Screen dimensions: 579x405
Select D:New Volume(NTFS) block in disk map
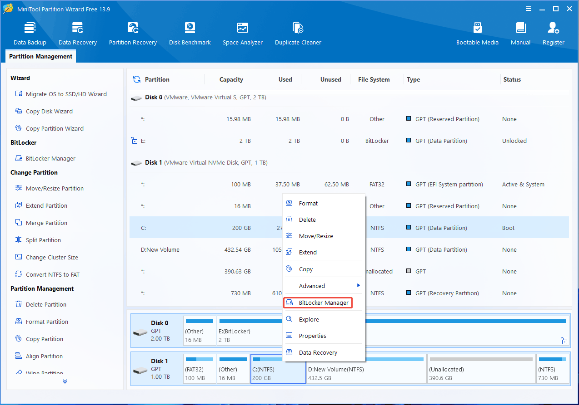tap(366, 369)
